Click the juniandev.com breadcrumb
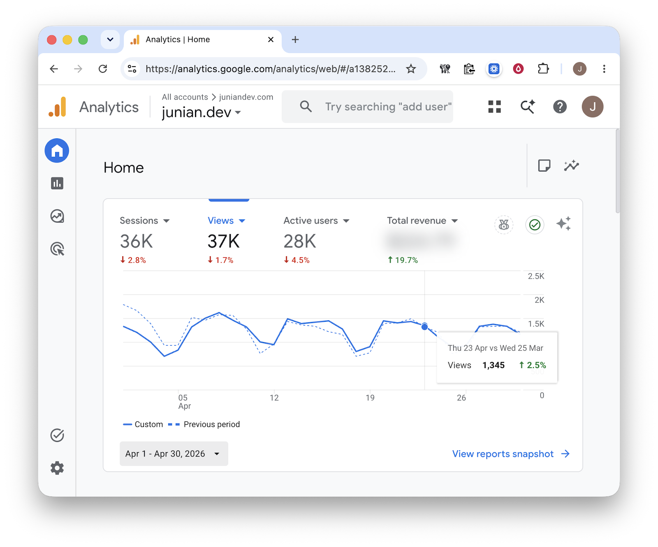 click(x=246, y=97)
